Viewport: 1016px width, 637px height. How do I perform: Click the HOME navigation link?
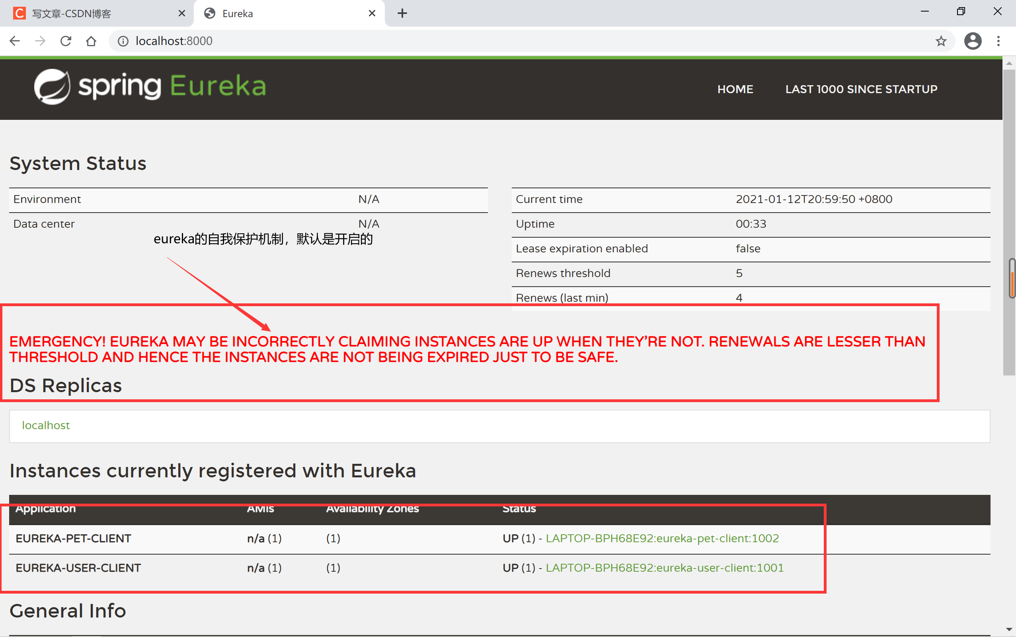point(735,89)
